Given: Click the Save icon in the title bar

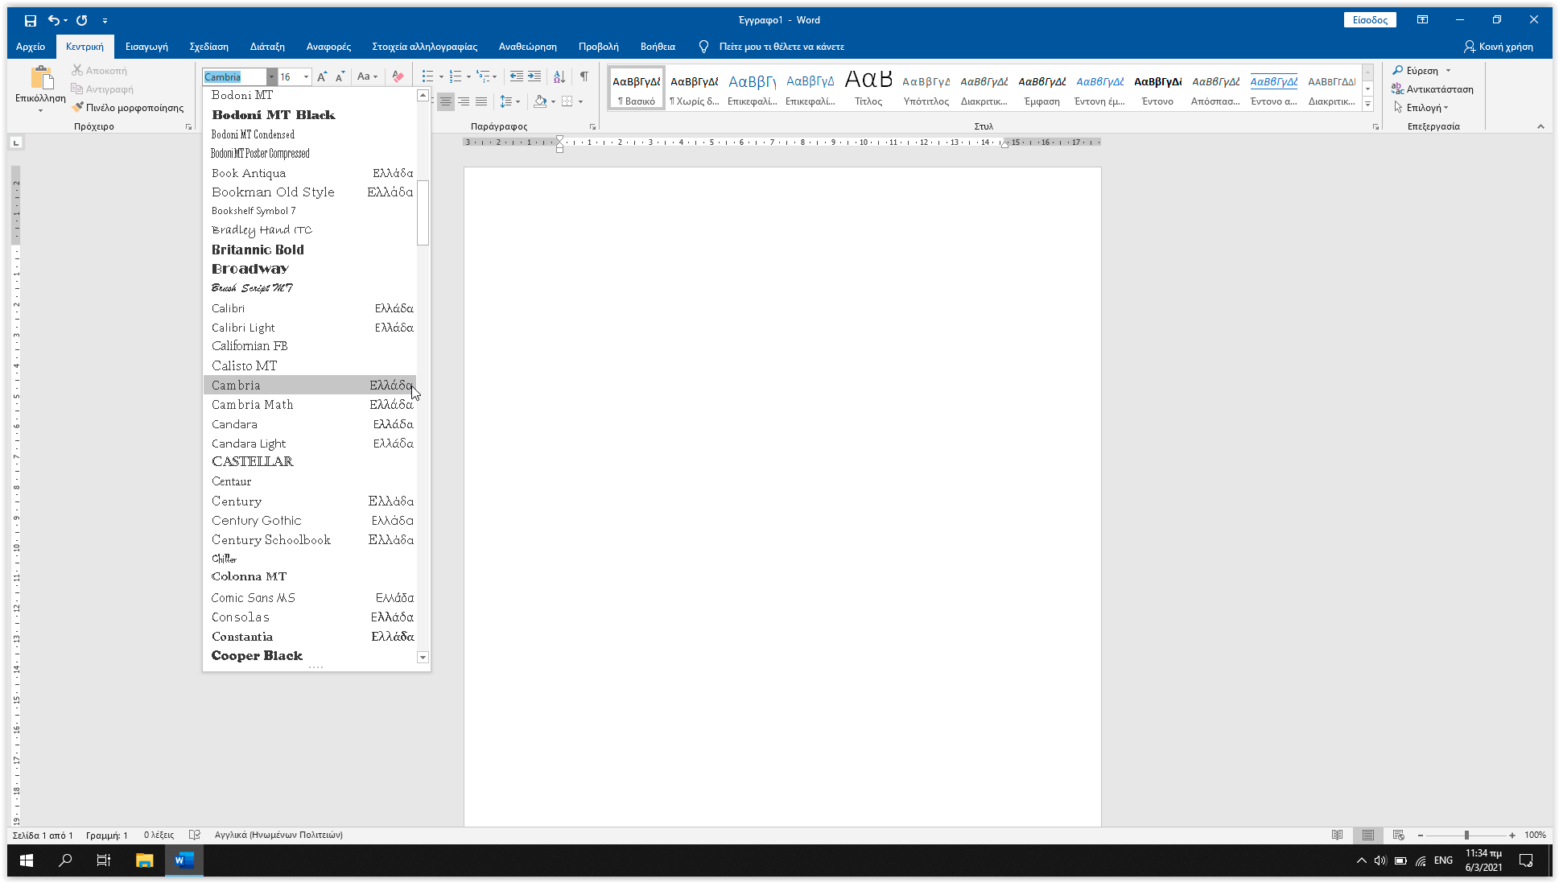Looking at the screenshot, I should pos(30,20).
